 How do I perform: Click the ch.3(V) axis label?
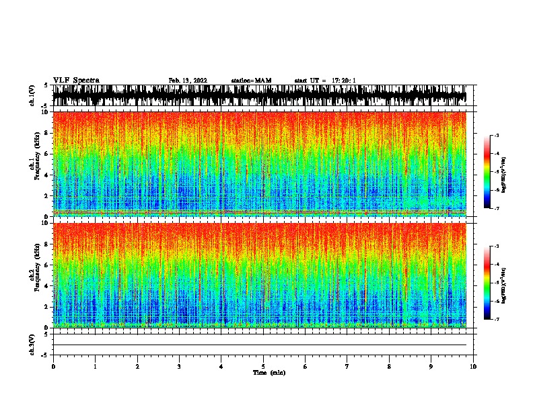pos(32,345)
